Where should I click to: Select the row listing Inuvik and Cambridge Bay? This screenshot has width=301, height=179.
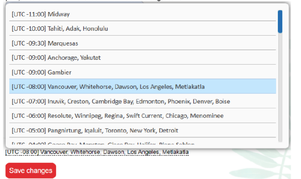click(143, 101)
